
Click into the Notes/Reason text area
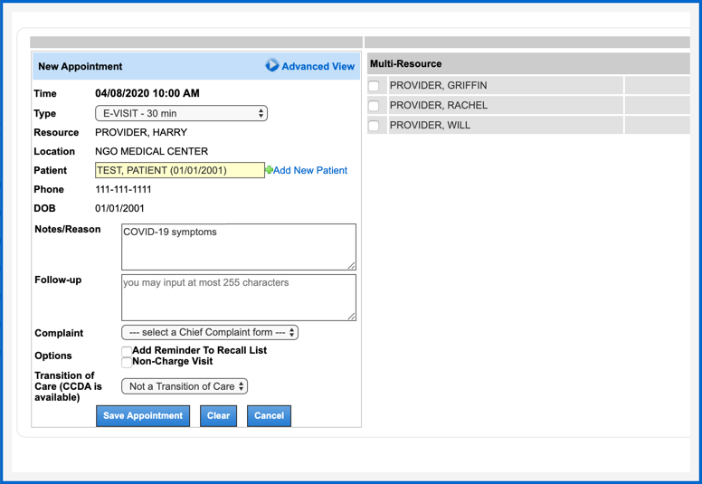(238, 246)
